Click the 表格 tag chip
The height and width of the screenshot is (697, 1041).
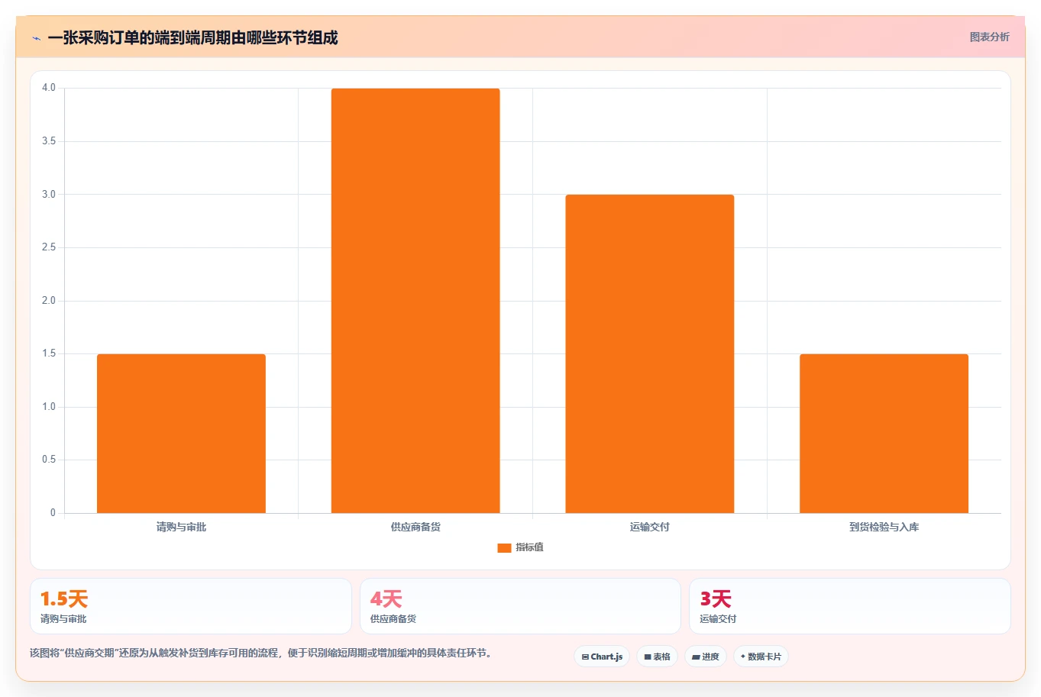click(x=657, y=657)
